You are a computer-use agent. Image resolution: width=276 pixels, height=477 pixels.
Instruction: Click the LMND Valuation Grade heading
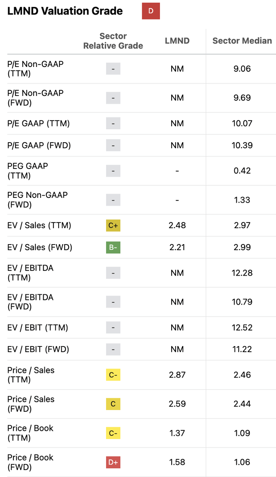(x=65, y=11)
